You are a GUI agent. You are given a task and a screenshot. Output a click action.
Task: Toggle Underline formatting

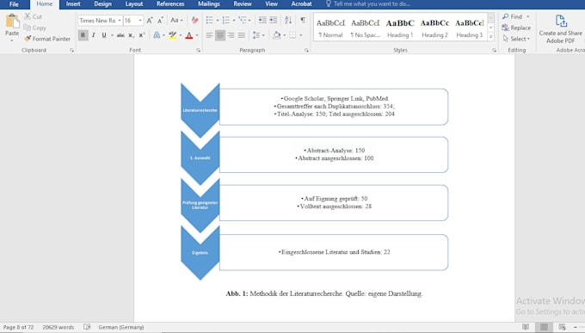(x=104, y=35)
